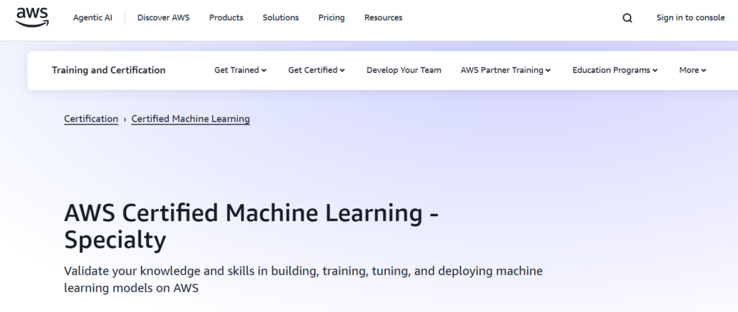Expand the AWS Partner Training dropdown
This screenshot has height=312, width=738.
coord(505,70)
